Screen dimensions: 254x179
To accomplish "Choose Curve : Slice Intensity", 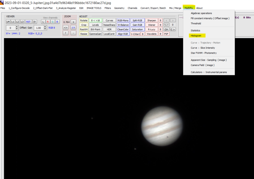I will 203,48.
